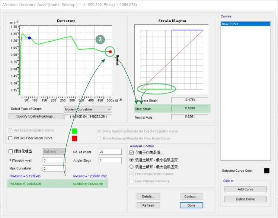Select New Curve in Curves list

point(245,24)
